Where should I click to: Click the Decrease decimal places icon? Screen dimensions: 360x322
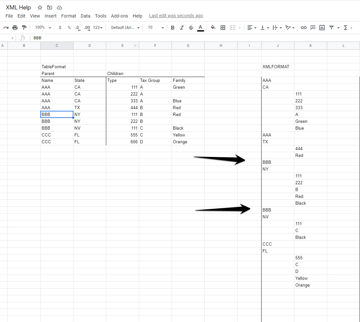point(78,28)
